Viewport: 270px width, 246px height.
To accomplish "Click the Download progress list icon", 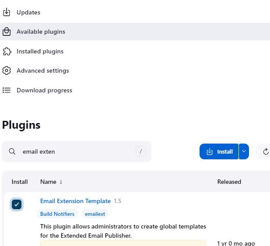I will click(7, 90).
